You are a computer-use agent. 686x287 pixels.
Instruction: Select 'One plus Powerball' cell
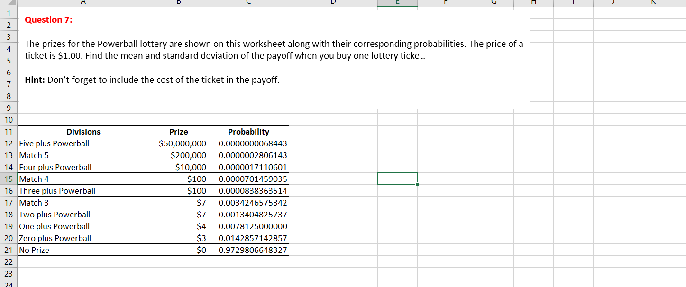click(83, 226)
